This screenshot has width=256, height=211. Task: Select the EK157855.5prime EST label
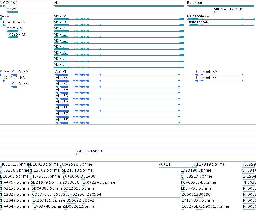pyautogui.click(x=198, y=200)
